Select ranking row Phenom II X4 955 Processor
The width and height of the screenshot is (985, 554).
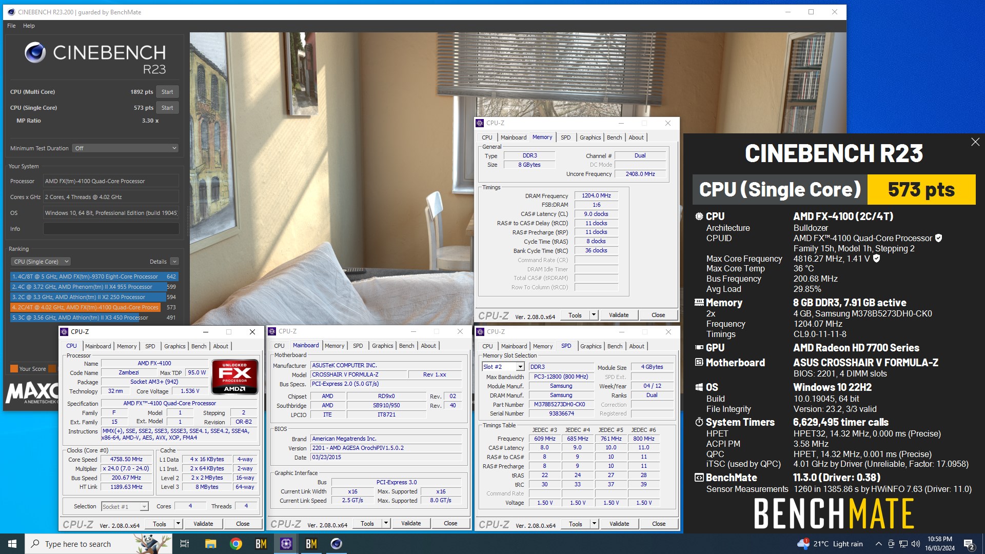coord(94,287)
